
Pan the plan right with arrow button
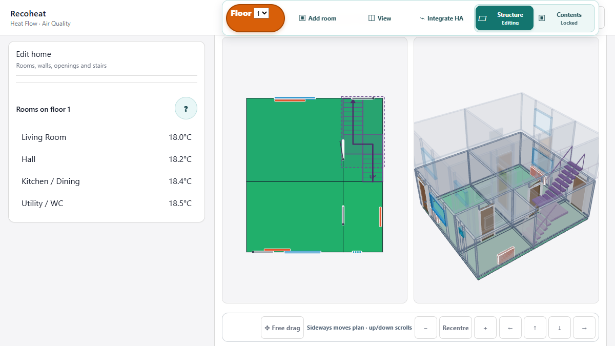[x=584, y=328]
